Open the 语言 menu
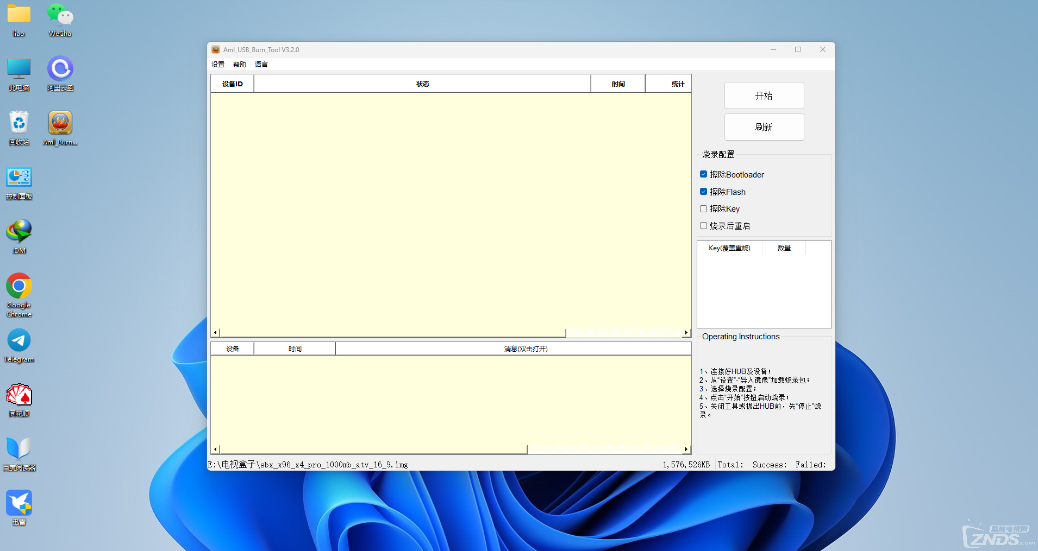 (261, 64)
